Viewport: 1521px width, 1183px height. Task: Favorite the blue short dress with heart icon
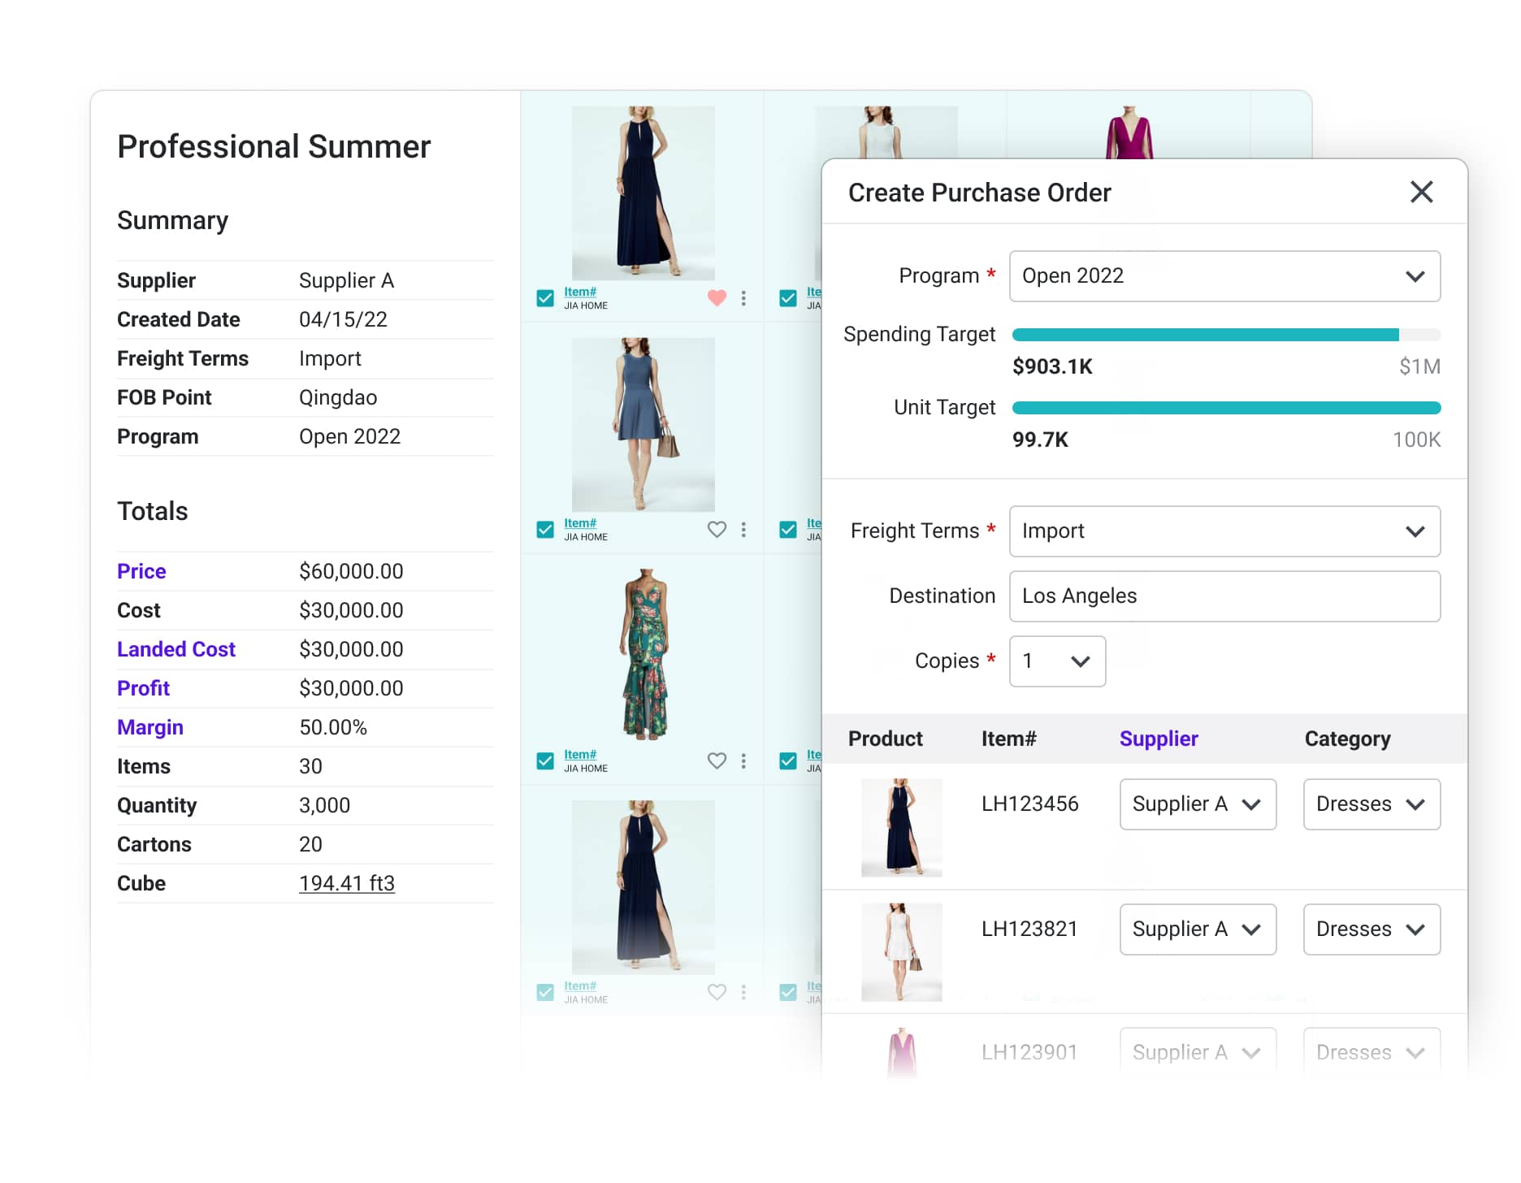[x=716, y=530]
